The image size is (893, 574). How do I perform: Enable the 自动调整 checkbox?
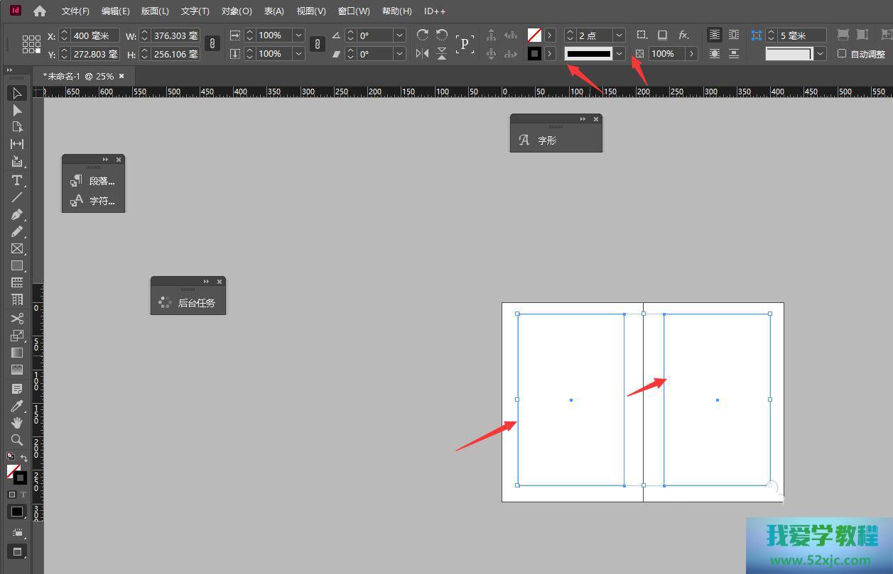(x=842, y=53)
